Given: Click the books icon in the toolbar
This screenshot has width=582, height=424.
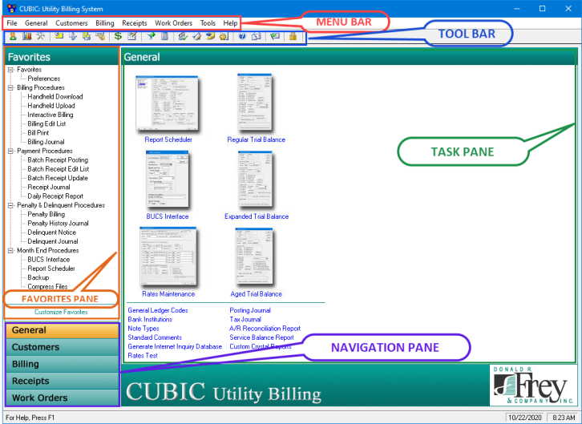Looking at the screenshot, I should (x=26, y=36).
